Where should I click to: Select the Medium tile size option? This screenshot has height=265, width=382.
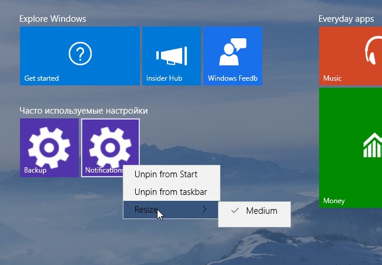(254, 211)
